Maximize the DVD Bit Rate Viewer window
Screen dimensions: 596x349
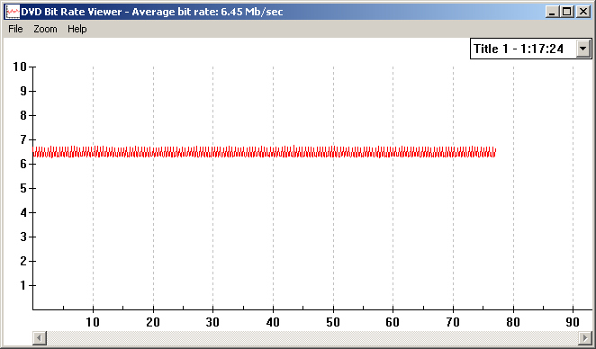pos(566,12)
